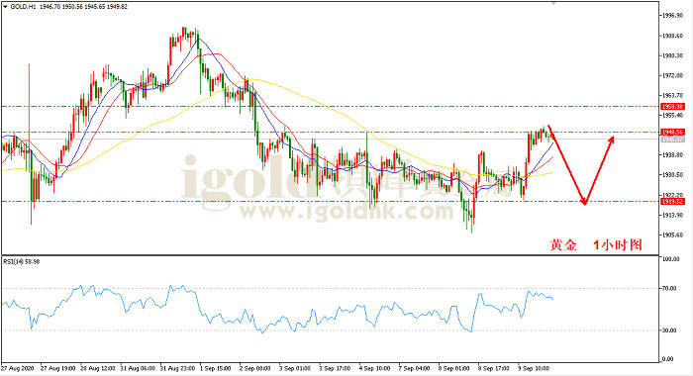Screen dimensions: 693x376
Task: Click the red 黄金 1小时图 caption
Action: coord(596,244)
